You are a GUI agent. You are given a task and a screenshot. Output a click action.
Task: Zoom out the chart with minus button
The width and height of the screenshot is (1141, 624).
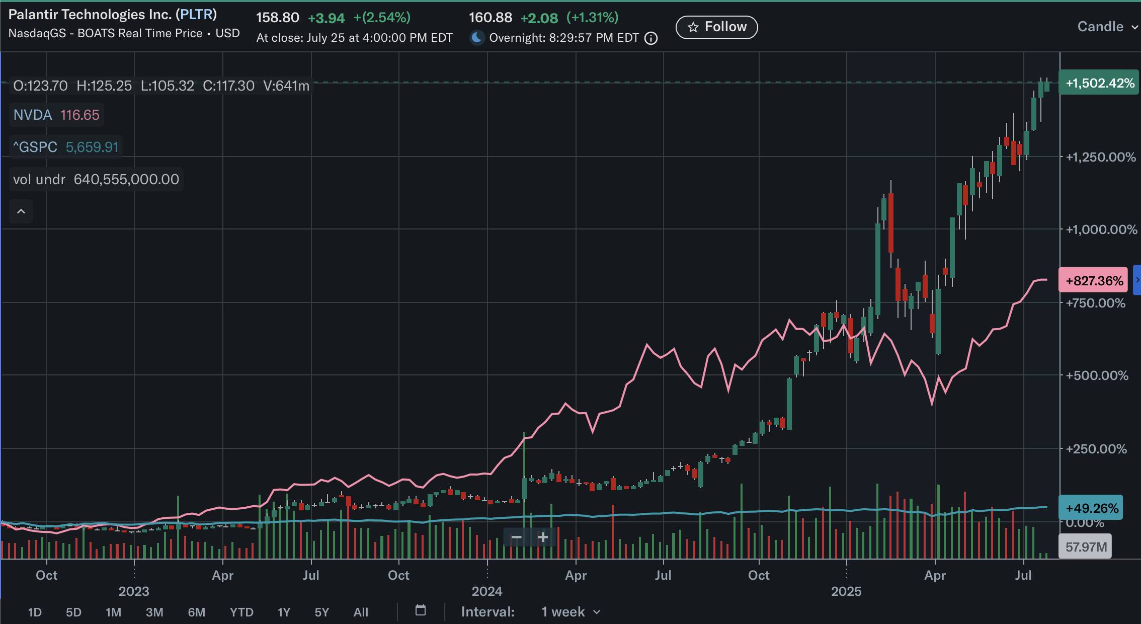click(x=516, y=537)
